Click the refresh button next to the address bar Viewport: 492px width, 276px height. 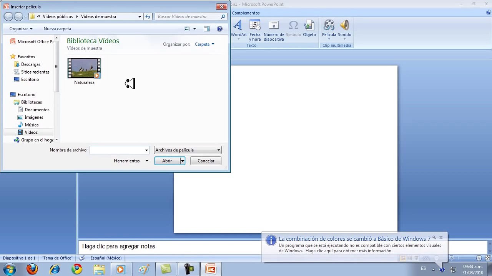click(148, 16)
